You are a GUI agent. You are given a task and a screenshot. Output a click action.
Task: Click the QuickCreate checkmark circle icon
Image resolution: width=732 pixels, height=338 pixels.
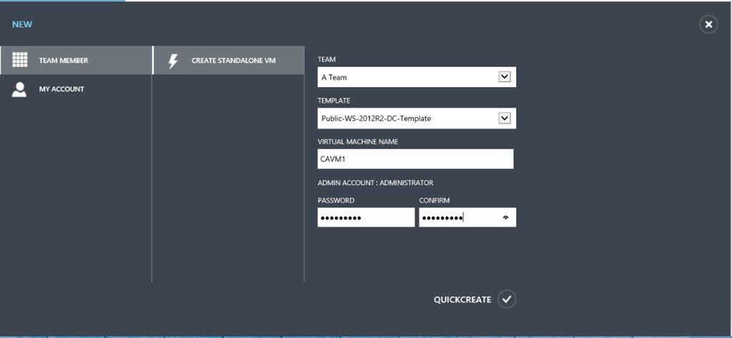click(x=507, y=299)
